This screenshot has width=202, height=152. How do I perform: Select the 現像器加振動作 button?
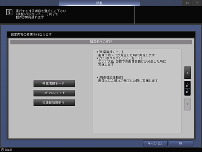(x=54, y=103)
